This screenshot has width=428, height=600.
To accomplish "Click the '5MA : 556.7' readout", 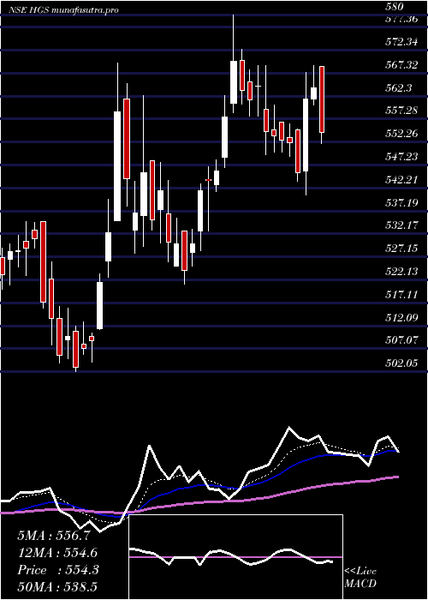I will pyautogui.click(x=54, y=536).
